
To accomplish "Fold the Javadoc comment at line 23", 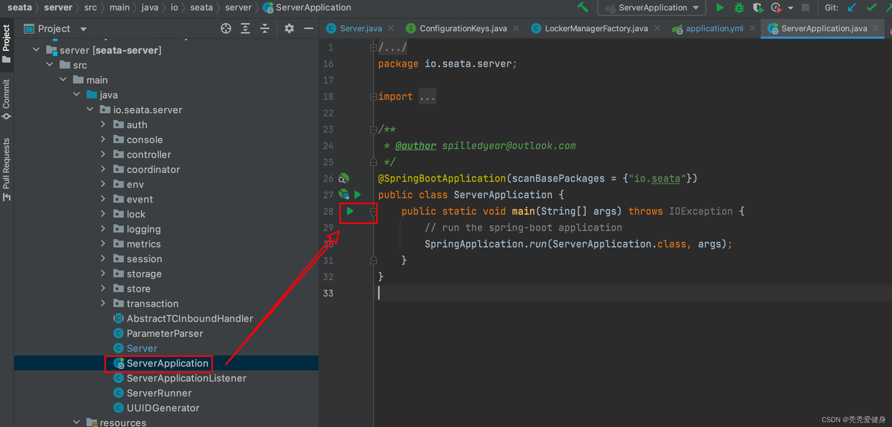I will (373, 130).
